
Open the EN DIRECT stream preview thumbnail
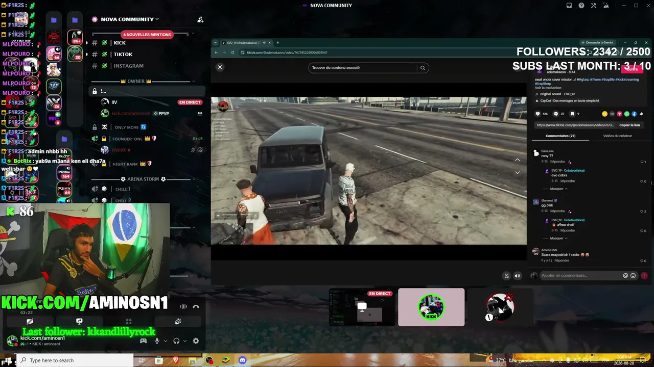(362, 307)
